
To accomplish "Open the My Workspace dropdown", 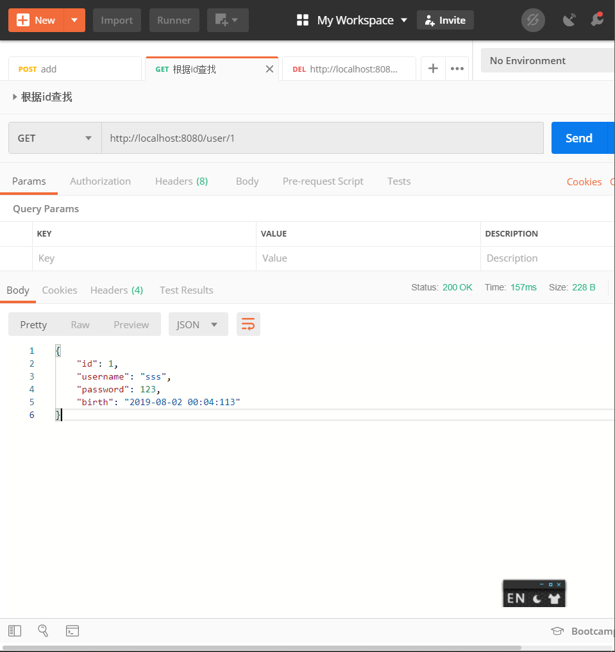I will pos(352,20).
